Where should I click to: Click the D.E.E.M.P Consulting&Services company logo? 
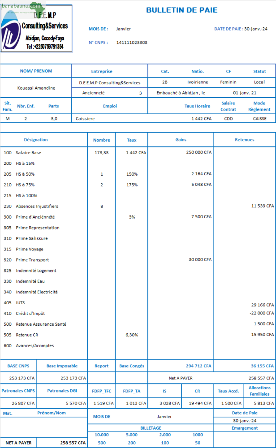37,28
